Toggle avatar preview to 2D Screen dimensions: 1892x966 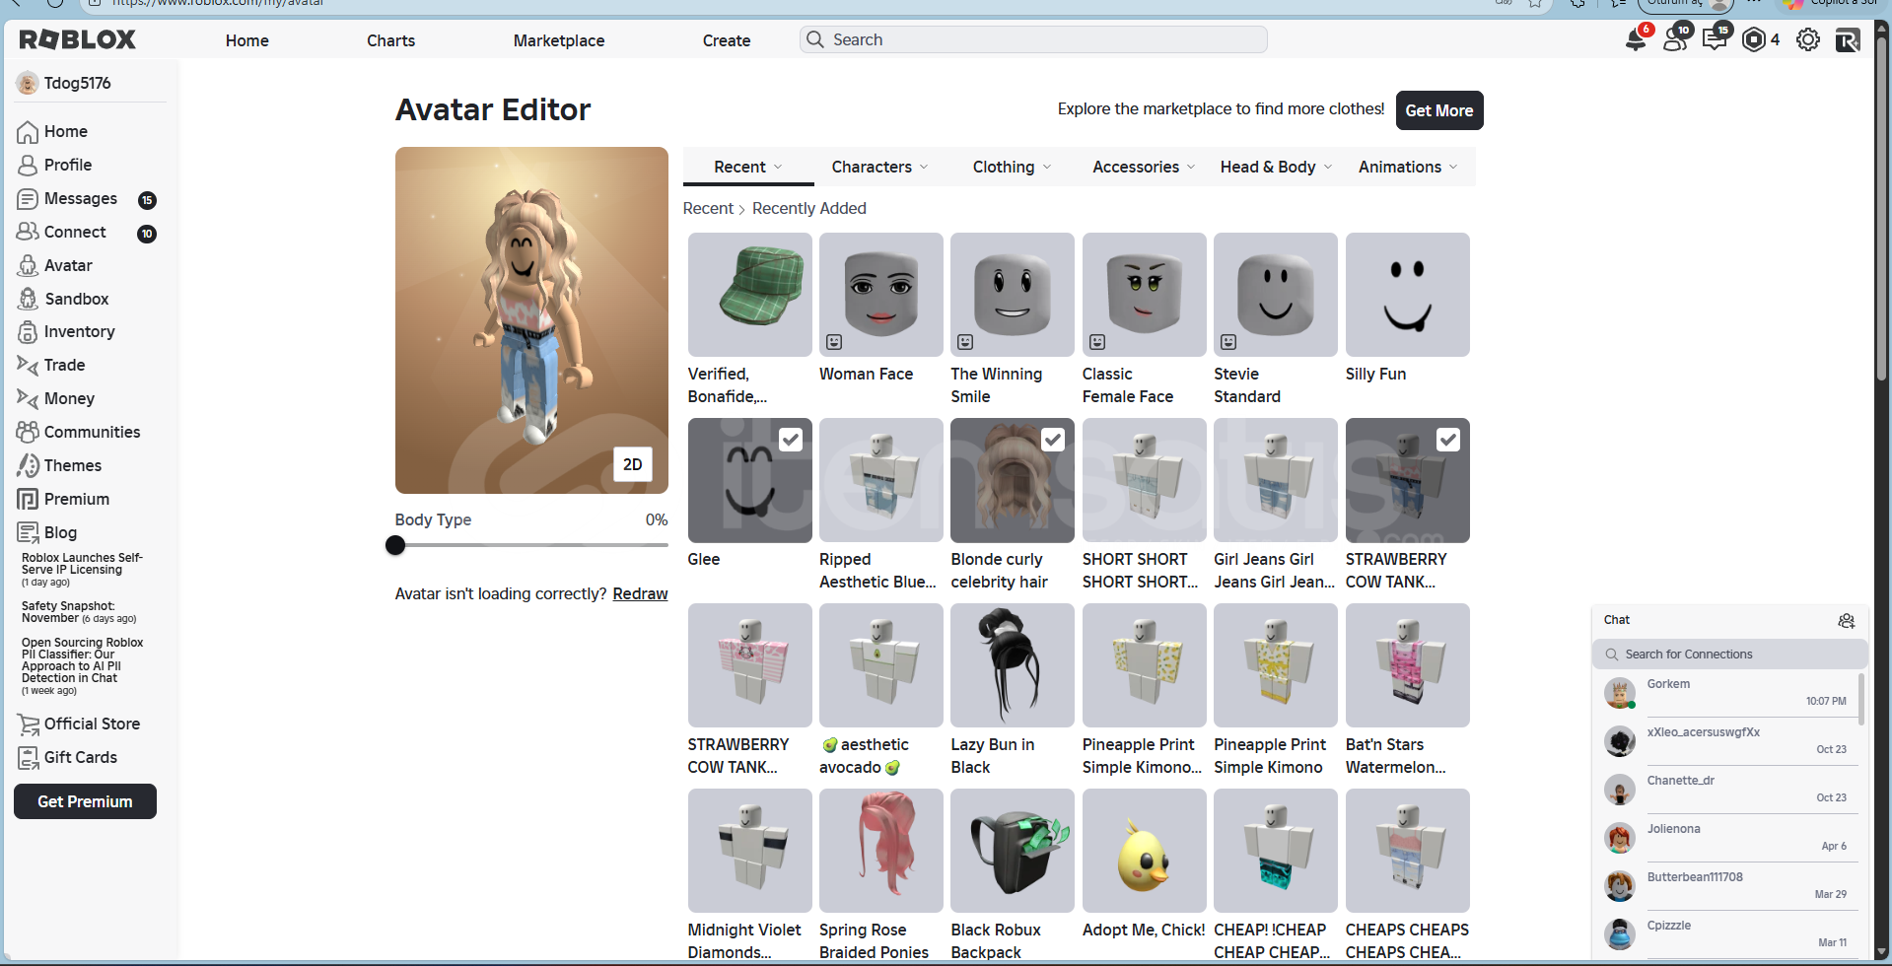coord(632,464)
